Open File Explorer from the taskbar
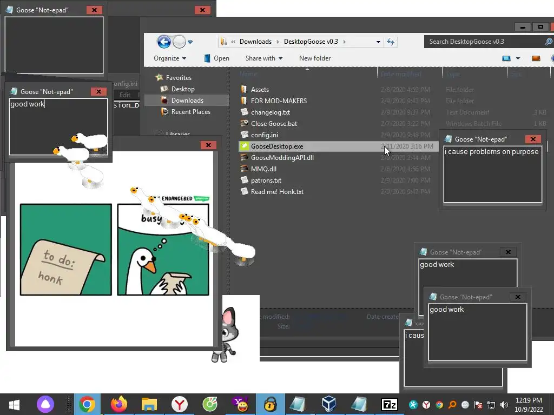This screenshot has width=554, height=415. pyautogui.click(x=149, y=404)
